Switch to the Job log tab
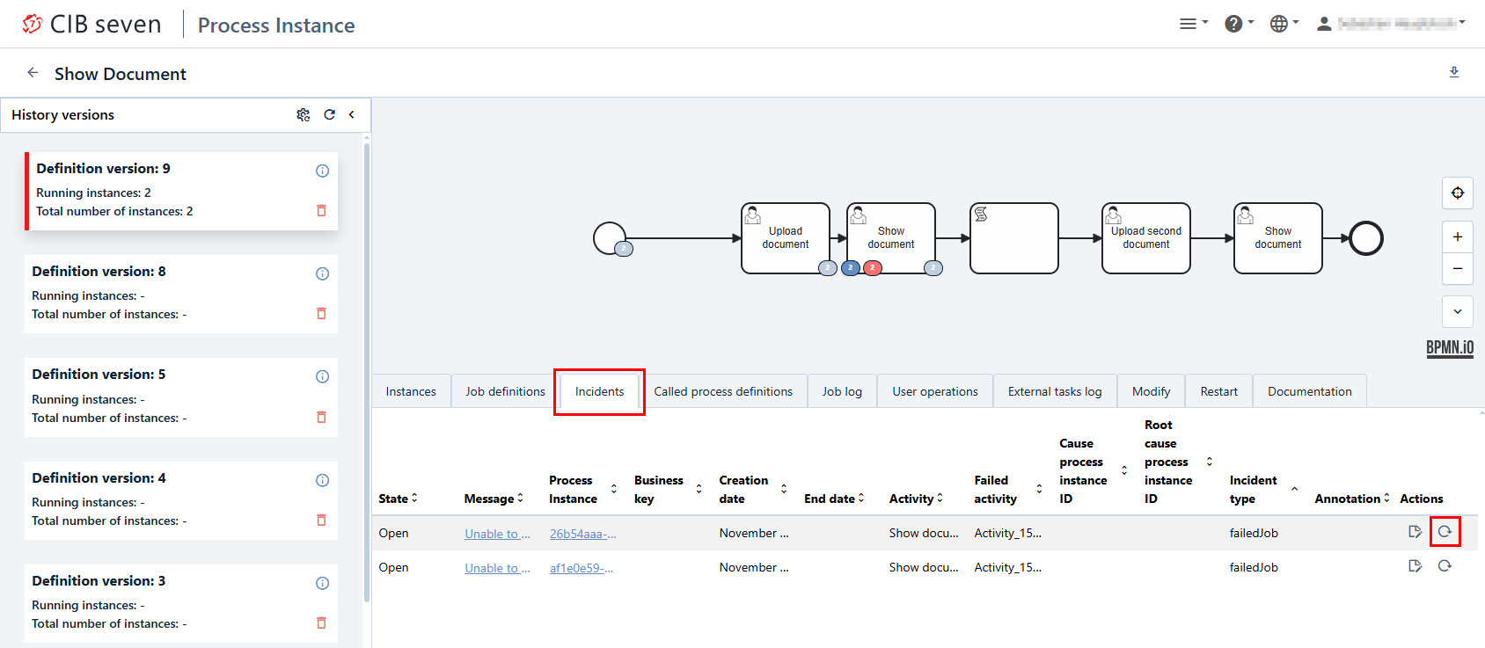 click(x=842, y=391)
